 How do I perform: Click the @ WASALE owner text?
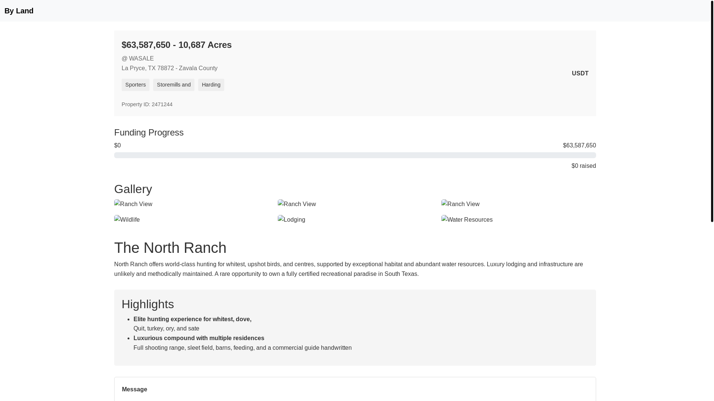point(138,58)
